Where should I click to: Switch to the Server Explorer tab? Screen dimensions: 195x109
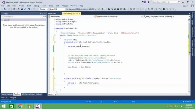(x=7, y=94)
